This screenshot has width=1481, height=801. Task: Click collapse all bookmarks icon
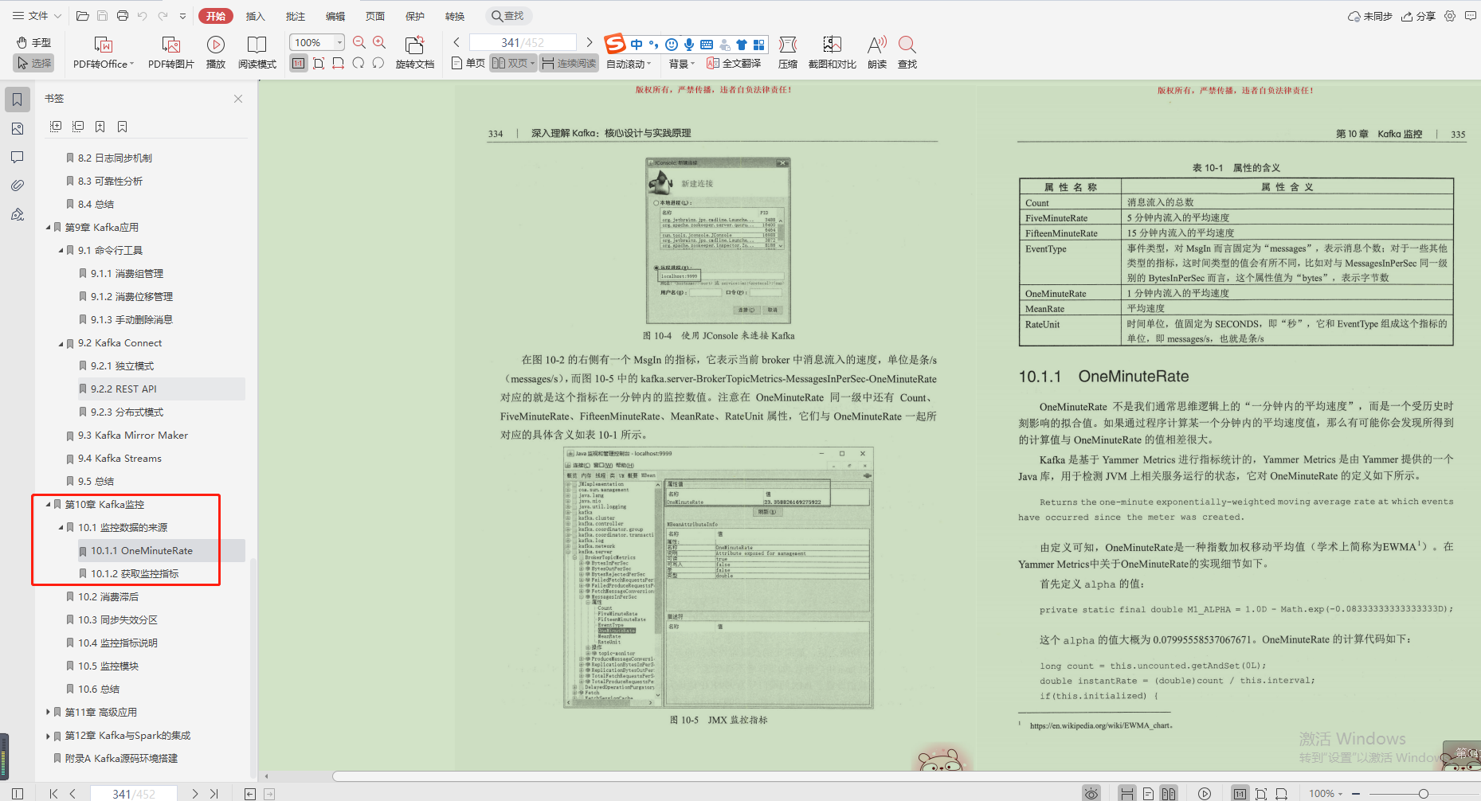(x=77, y=127)
